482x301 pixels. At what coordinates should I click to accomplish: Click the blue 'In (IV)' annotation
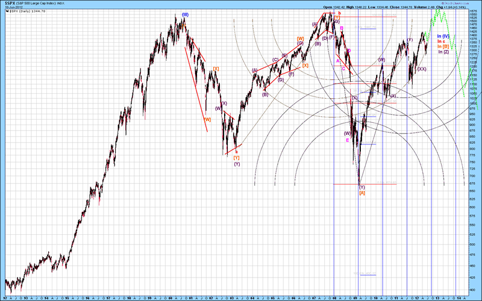click(443, 36)
